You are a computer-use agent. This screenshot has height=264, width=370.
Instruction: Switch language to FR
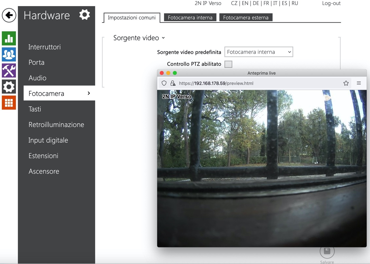tap(266, 3)
